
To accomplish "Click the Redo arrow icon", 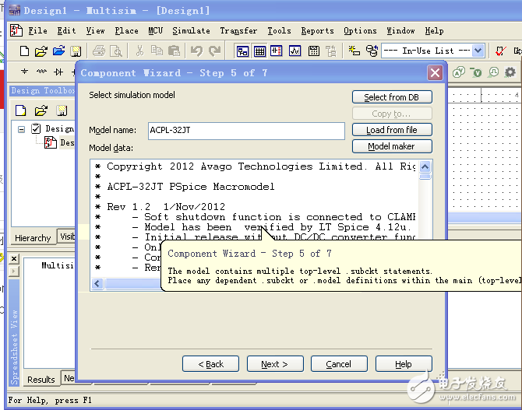I will pyautogui.click(x=214, y=51).
